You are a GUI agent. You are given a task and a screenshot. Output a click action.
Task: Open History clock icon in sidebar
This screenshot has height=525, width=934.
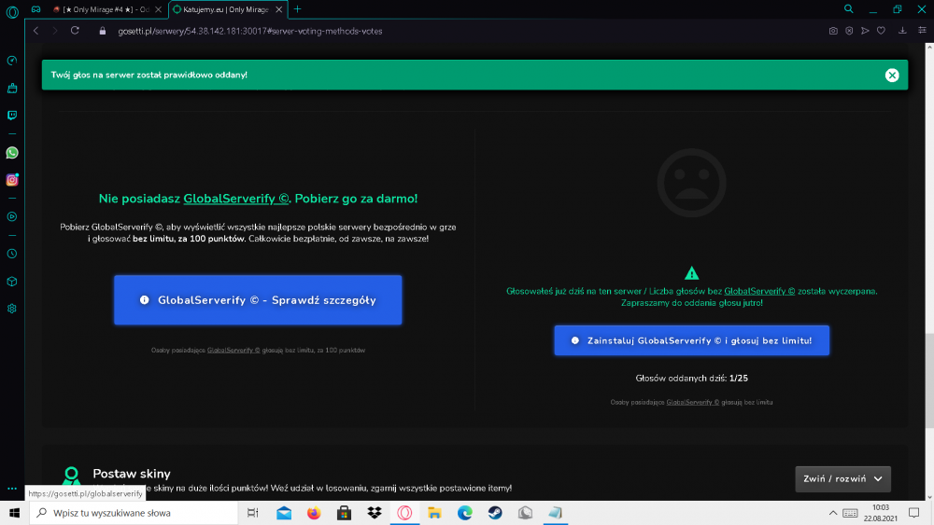(x=12, y=254)
